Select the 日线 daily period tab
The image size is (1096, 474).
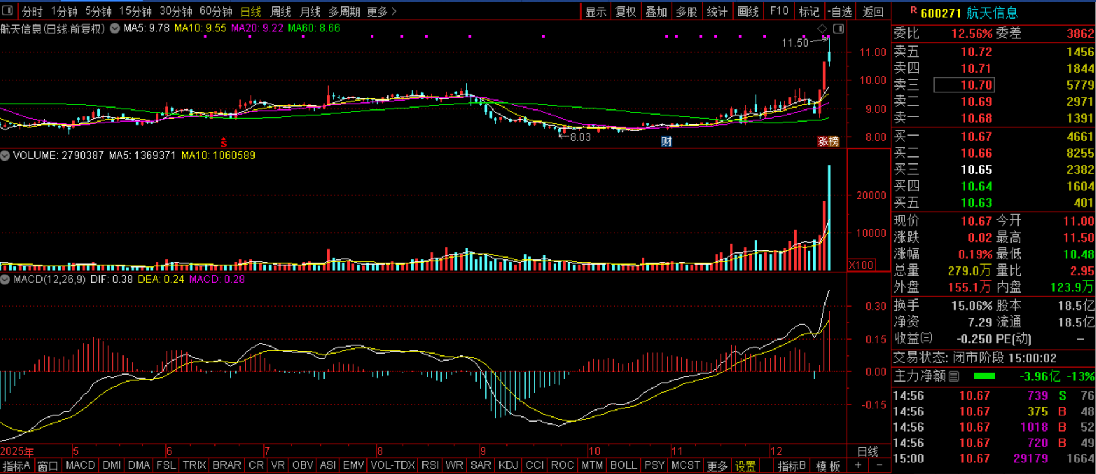(x=251, y=12)
